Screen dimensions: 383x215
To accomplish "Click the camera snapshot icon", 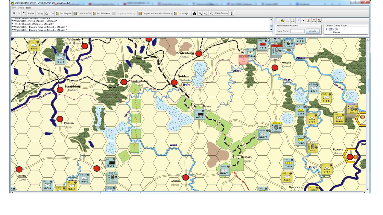I will point(194,13).
